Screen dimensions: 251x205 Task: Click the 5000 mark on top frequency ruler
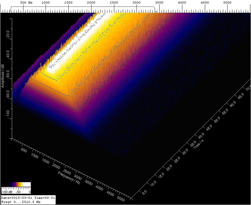click(228, 2)
